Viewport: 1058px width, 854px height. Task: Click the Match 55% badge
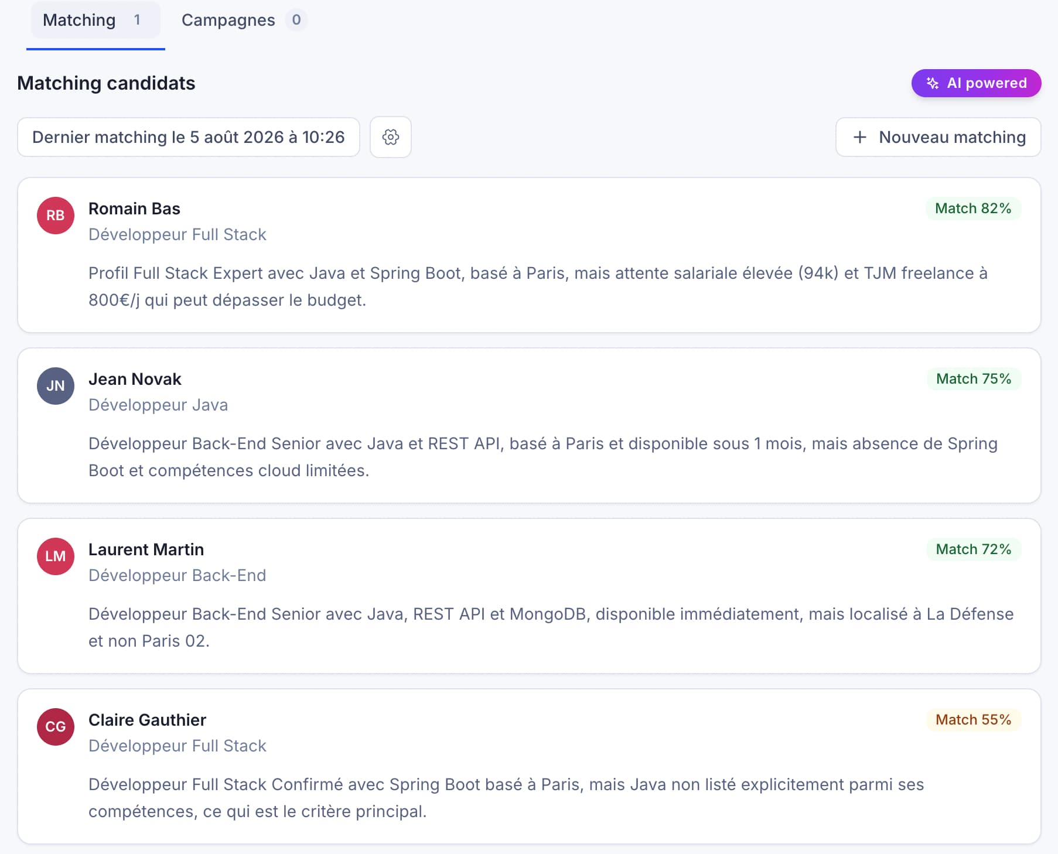pos(974,720)
